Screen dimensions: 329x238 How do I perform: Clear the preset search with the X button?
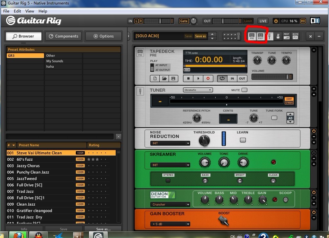(118, 137)
